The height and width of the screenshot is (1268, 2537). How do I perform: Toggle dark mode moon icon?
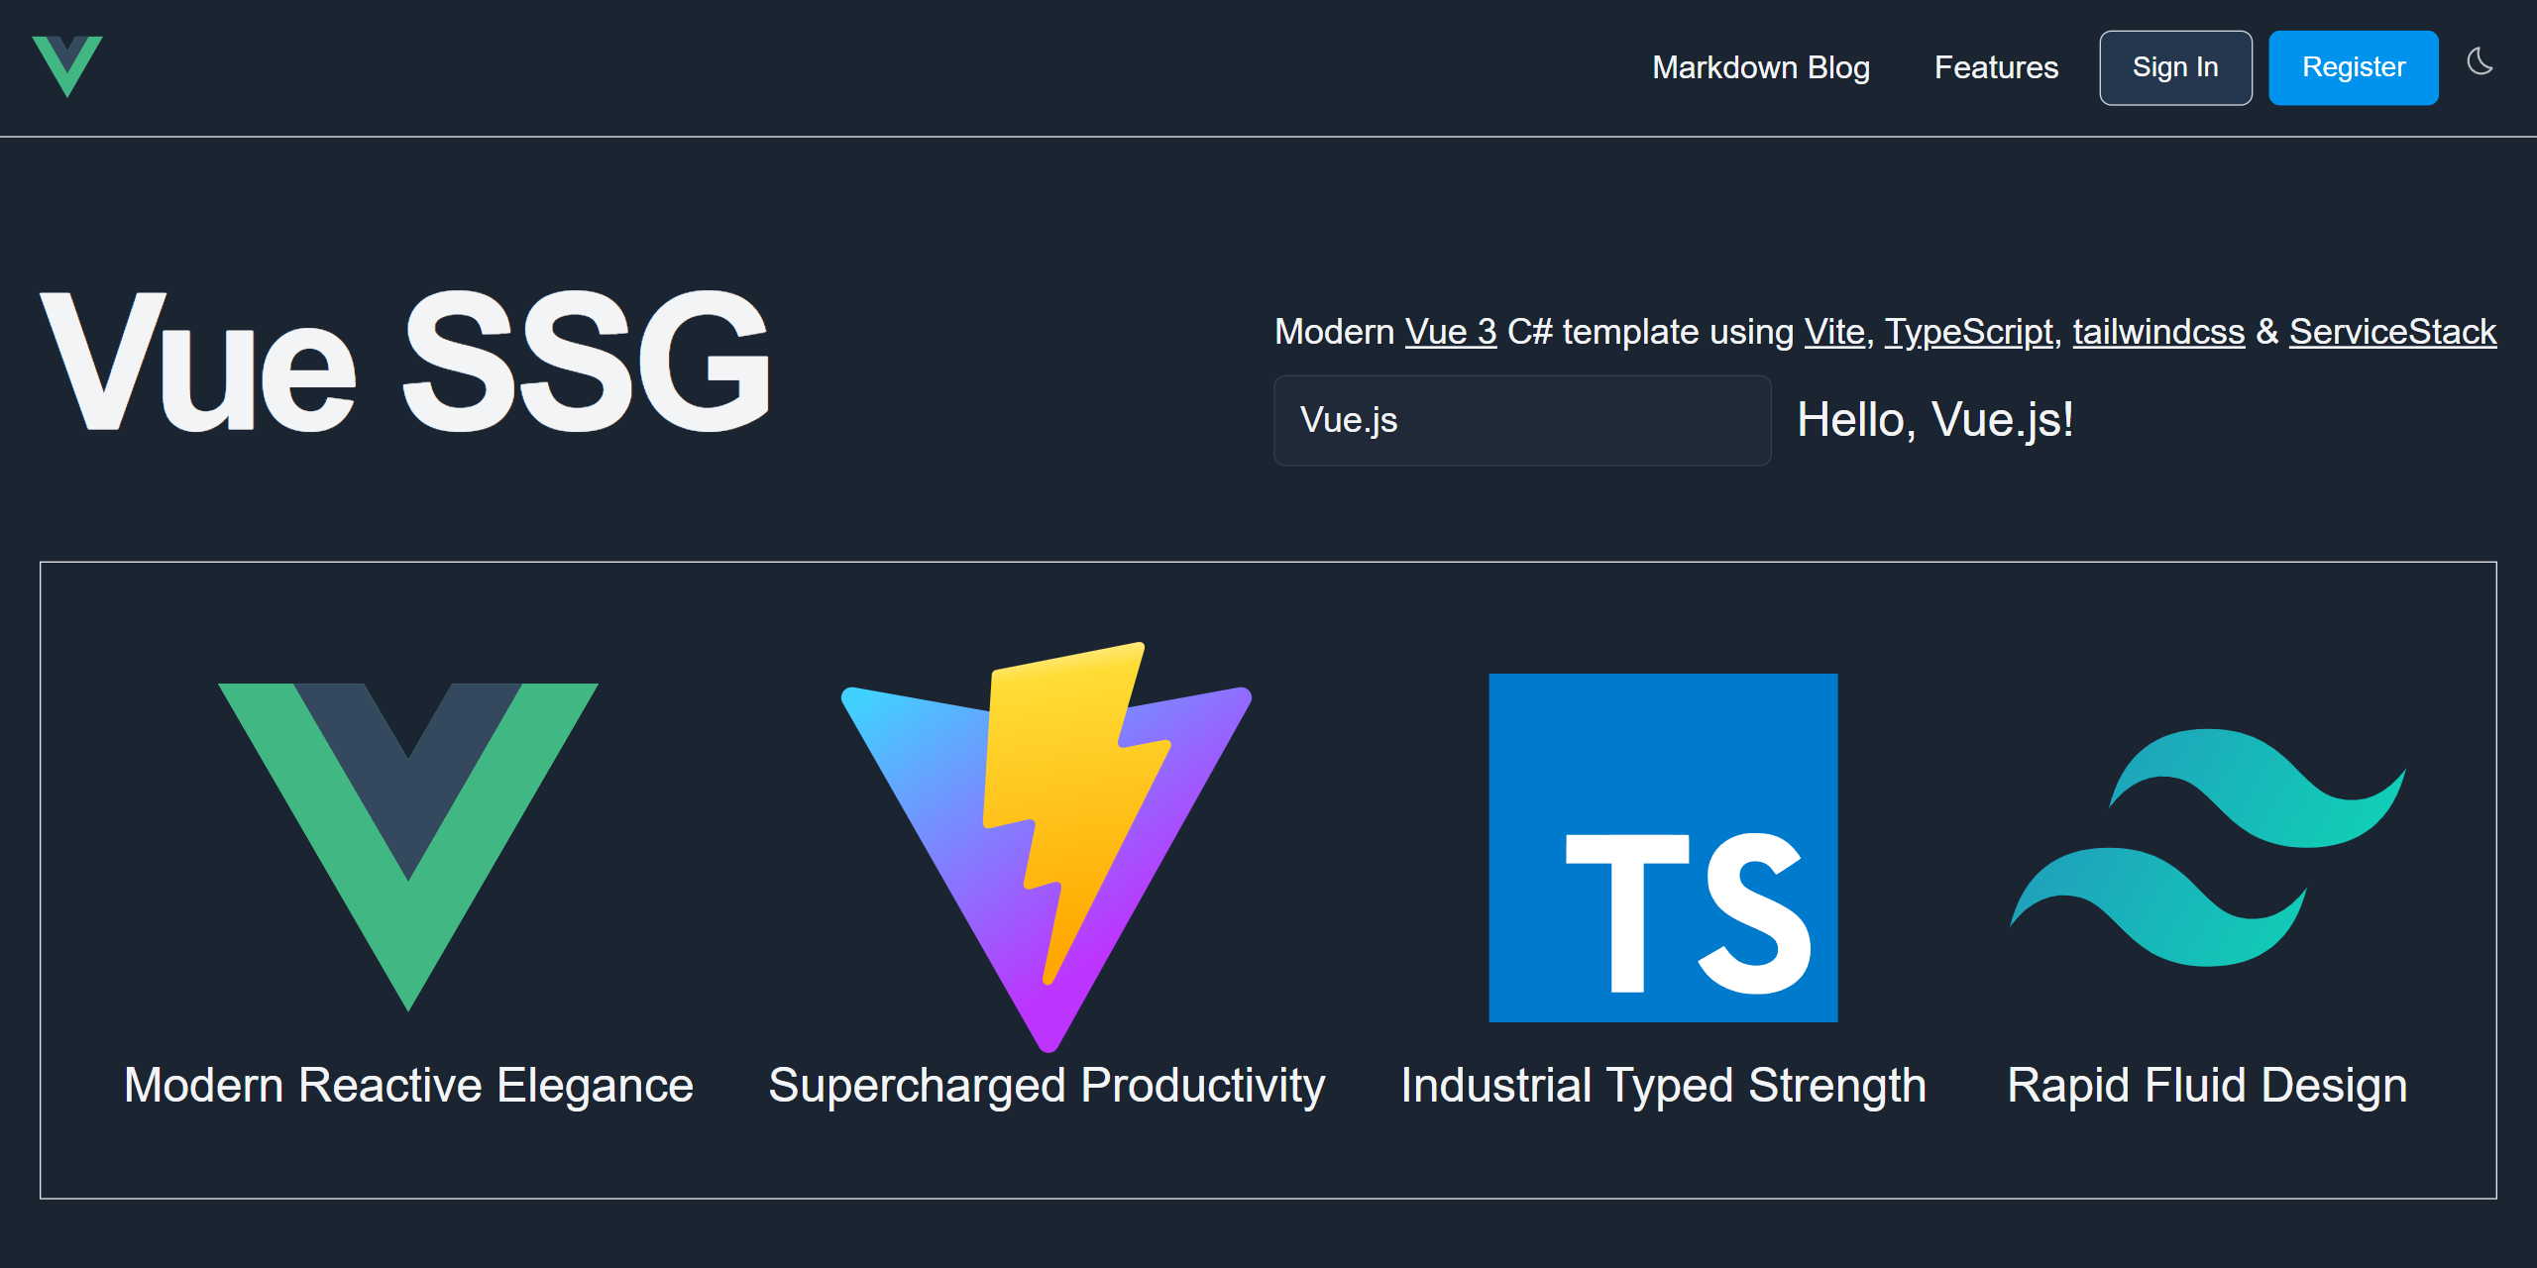pos(2480,62)
